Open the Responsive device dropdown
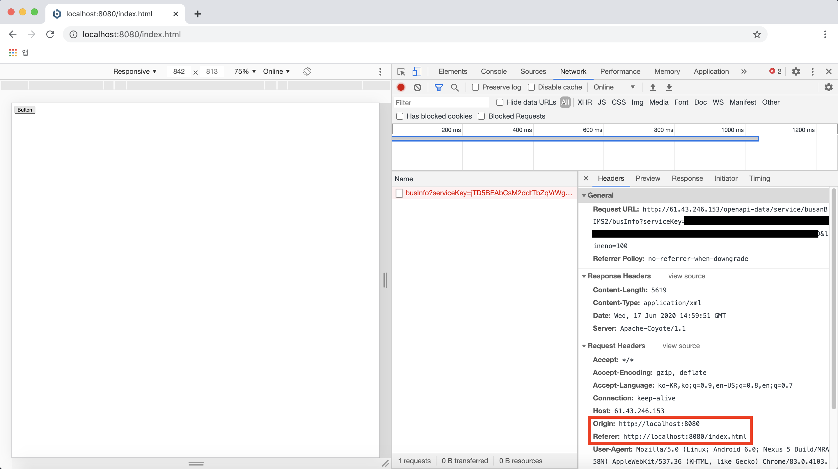The height and width of the screenshot is (469, 838). tap(135, 71)
